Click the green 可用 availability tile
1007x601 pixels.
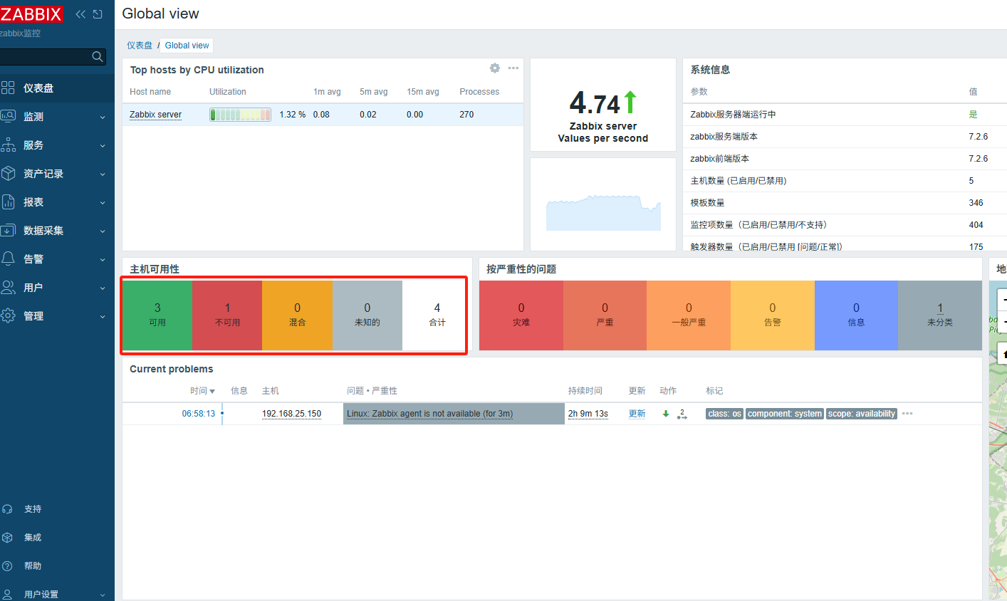(x=157, y=314)
